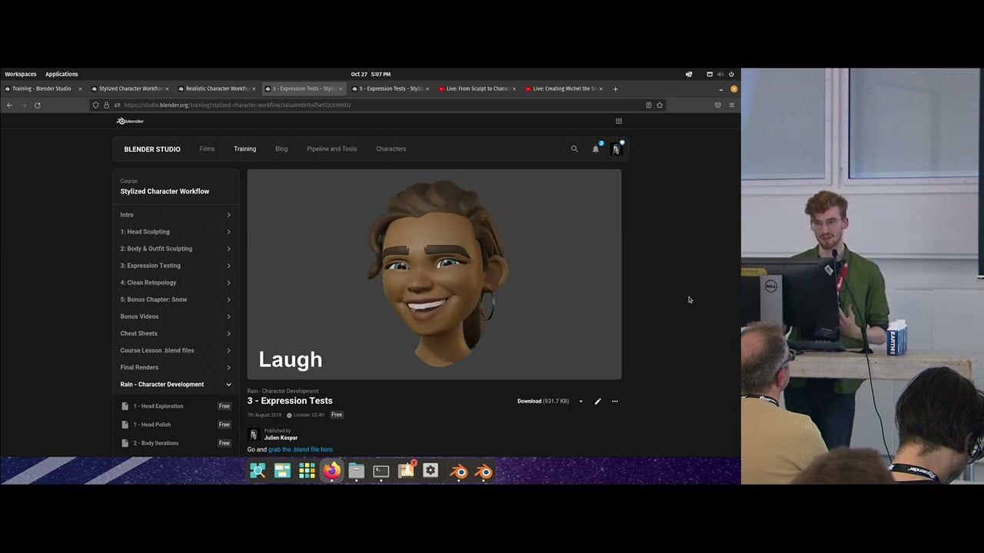Click the Pocket save icon in the toolbar
This screenshot has height=553, width=984.
tap(718, 105)
